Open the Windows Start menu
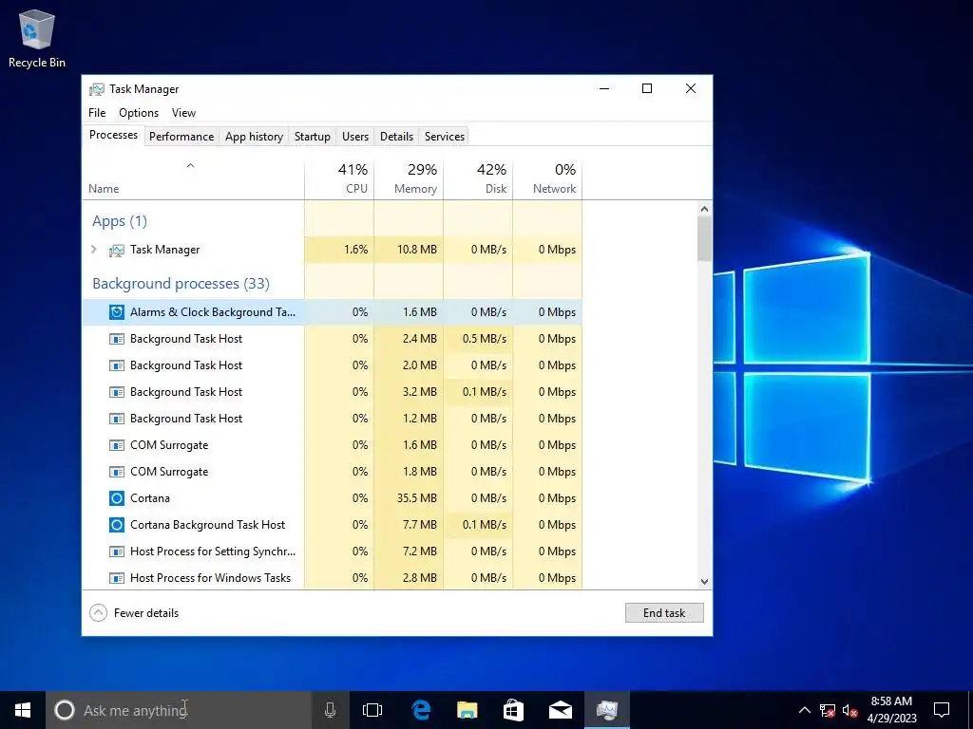 pos(23,710)
